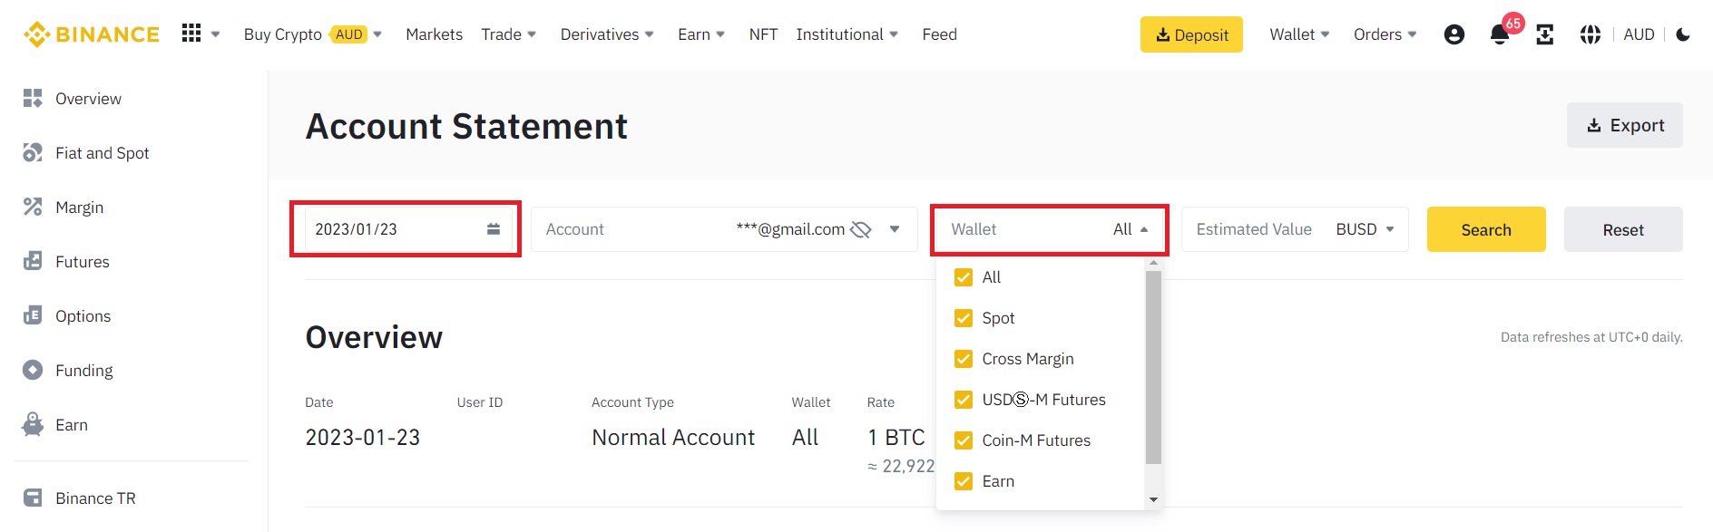This screenshot has height=532, width=1713.
Task: Click the Futures sidebar icon
Action: coord(33,261)
